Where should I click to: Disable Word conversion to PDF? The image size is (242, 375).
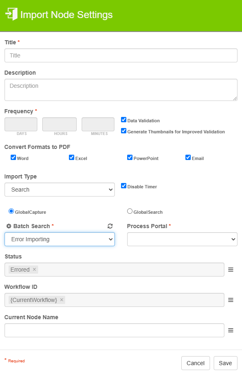[14, 157]
